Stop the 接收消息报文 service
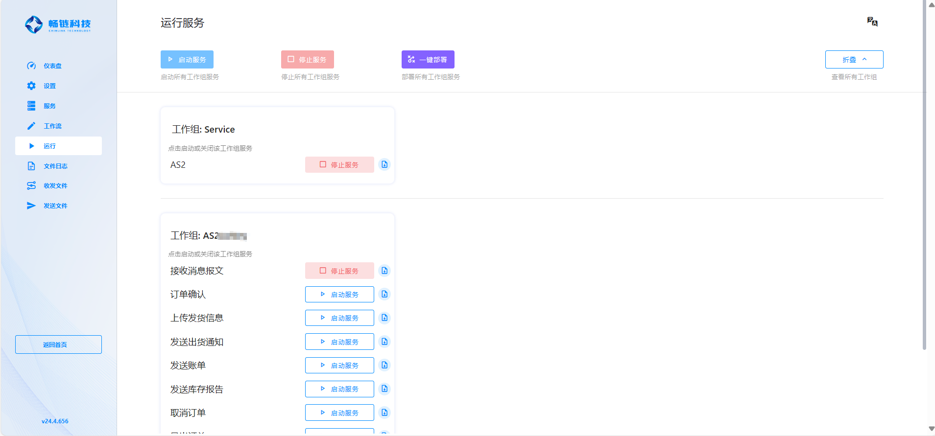935x436 pixels. (x=339, y=271)
